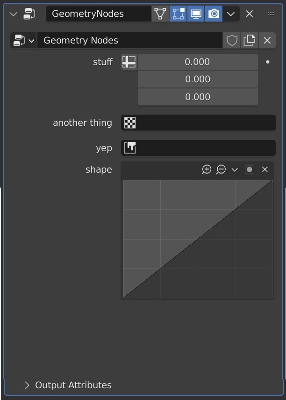Open modifier extra options dropdown arrow
Screen dimensions: 286x400
[231, 14]
